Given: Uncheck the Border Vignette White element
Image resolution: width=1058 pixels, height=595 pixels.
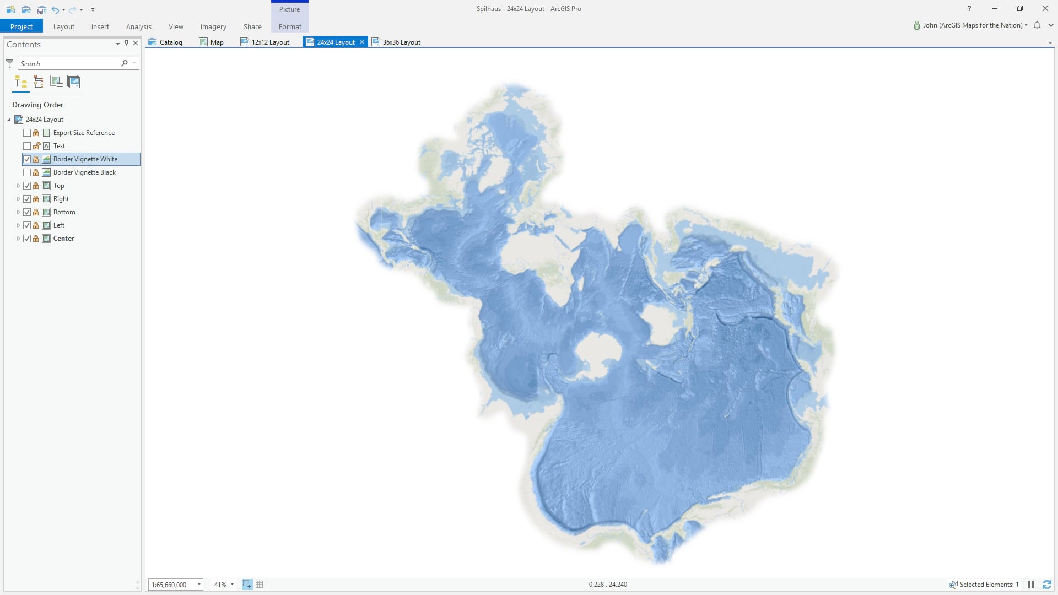Looking at the screenshot, I should (x=27, y=159).
